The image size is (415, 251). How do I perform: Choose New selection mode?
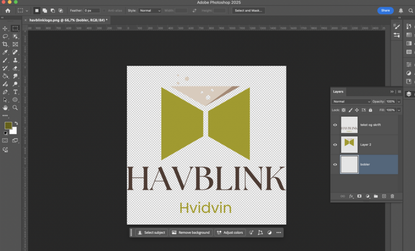[37, 11]
